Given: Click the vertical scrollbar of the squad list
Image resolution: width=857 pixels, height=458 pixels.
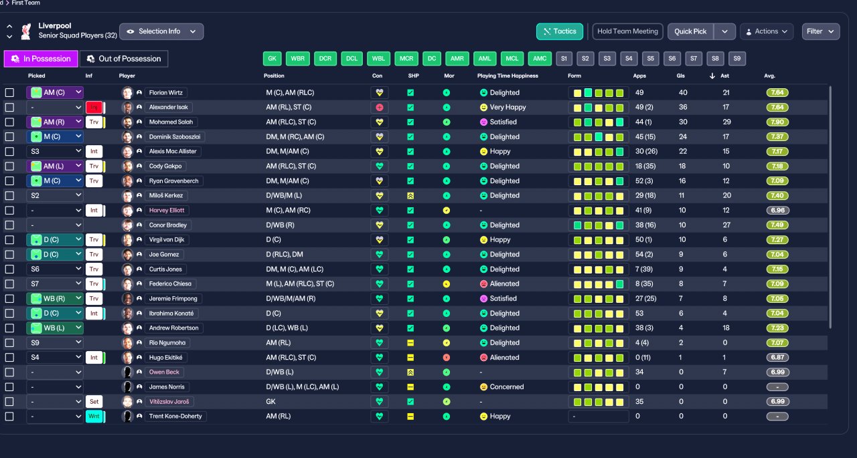Looking at the screenshot, I should (830, 207).
